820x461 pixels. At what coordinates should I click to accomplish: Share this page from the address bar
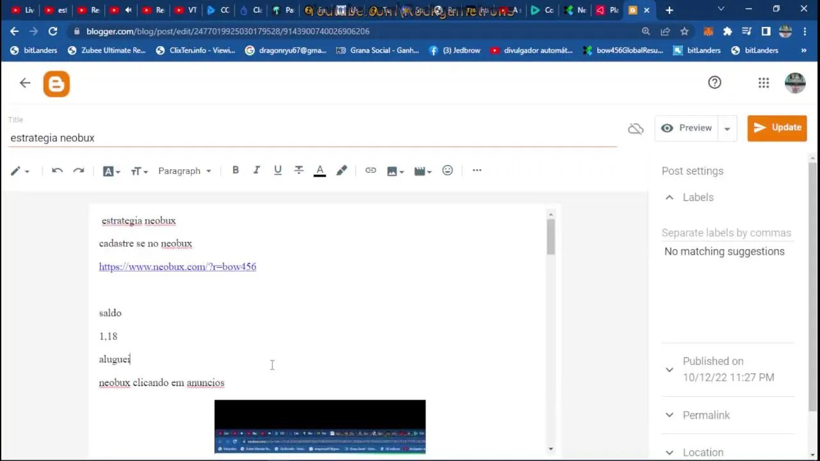pos(666,31)
